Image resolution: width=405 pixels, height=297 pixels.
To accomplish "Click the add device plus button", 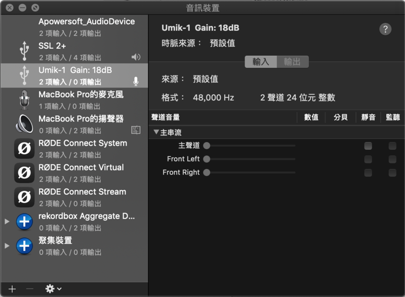I will point(12,288).
